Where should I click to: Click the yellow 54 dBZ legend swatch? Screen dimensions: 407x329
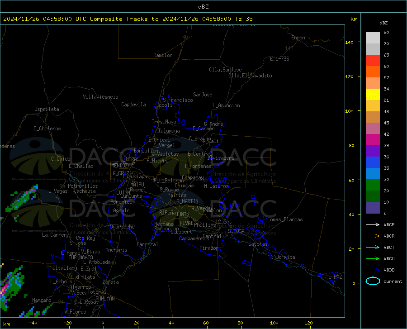tap(373, 95)
